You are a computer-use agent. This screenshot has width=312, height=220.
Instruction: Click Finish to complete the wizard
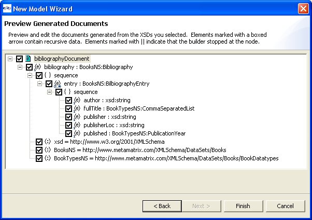243,206
